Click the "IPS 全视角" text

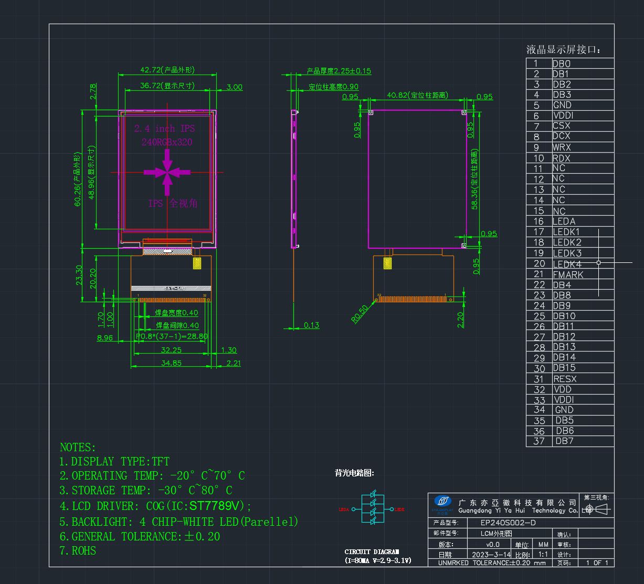click(x=173, y=204)
